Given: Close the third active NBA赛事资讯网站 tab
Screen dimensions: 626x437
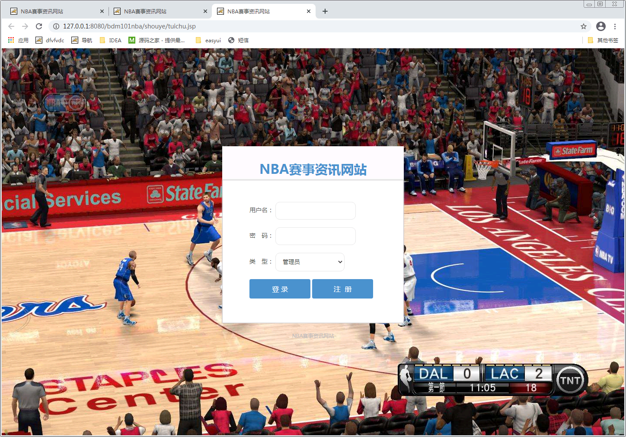Looking at the screenshot, I should pos(309,11).
